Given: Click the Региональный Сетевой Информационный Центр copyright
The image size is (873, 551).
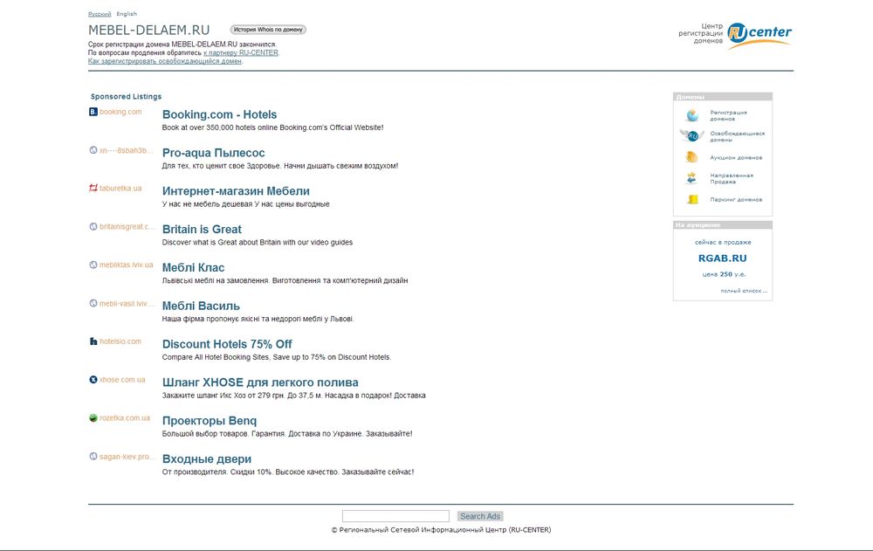Looking at the screenshot, I should click(441, 530).
